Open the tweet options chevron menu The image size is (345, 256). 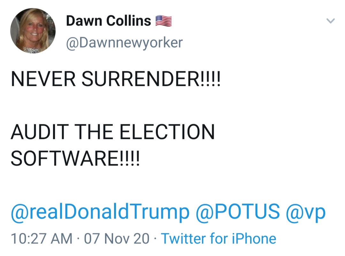(331, 21)
